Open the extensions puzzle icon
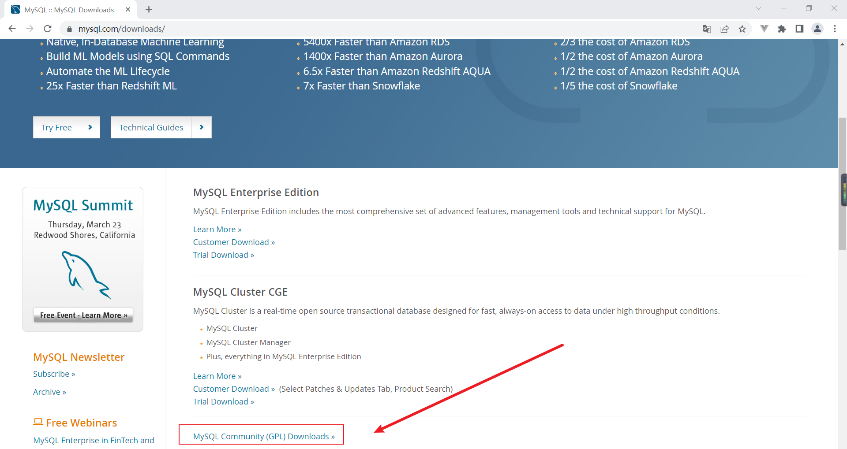Viewport: 847px width, 449px height. 782,29
